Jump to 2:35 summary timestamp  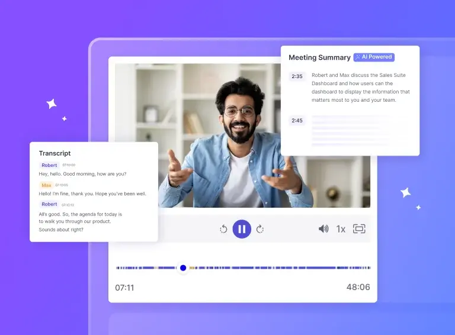pyautogui.click(x=297, y=76)
